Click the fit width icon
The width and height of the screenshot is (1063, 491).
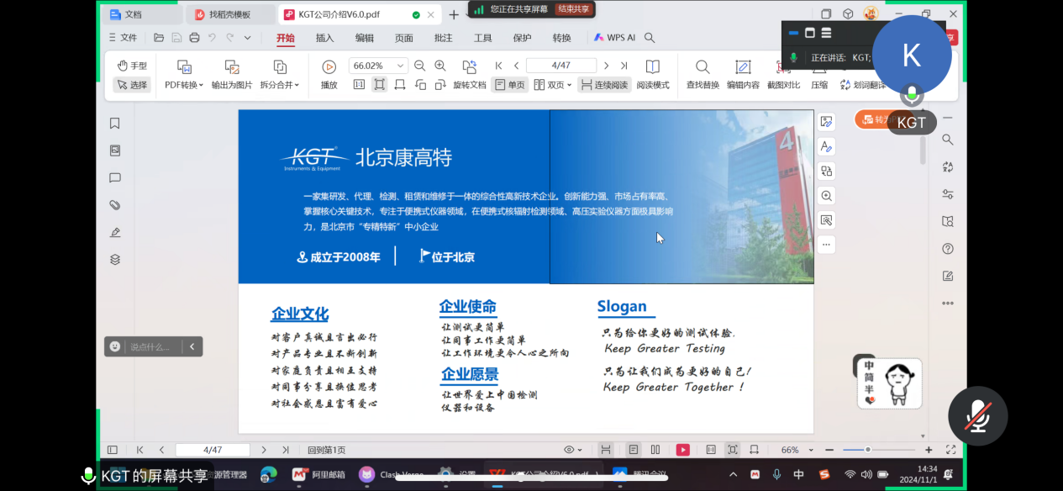[x=400, y=85]
